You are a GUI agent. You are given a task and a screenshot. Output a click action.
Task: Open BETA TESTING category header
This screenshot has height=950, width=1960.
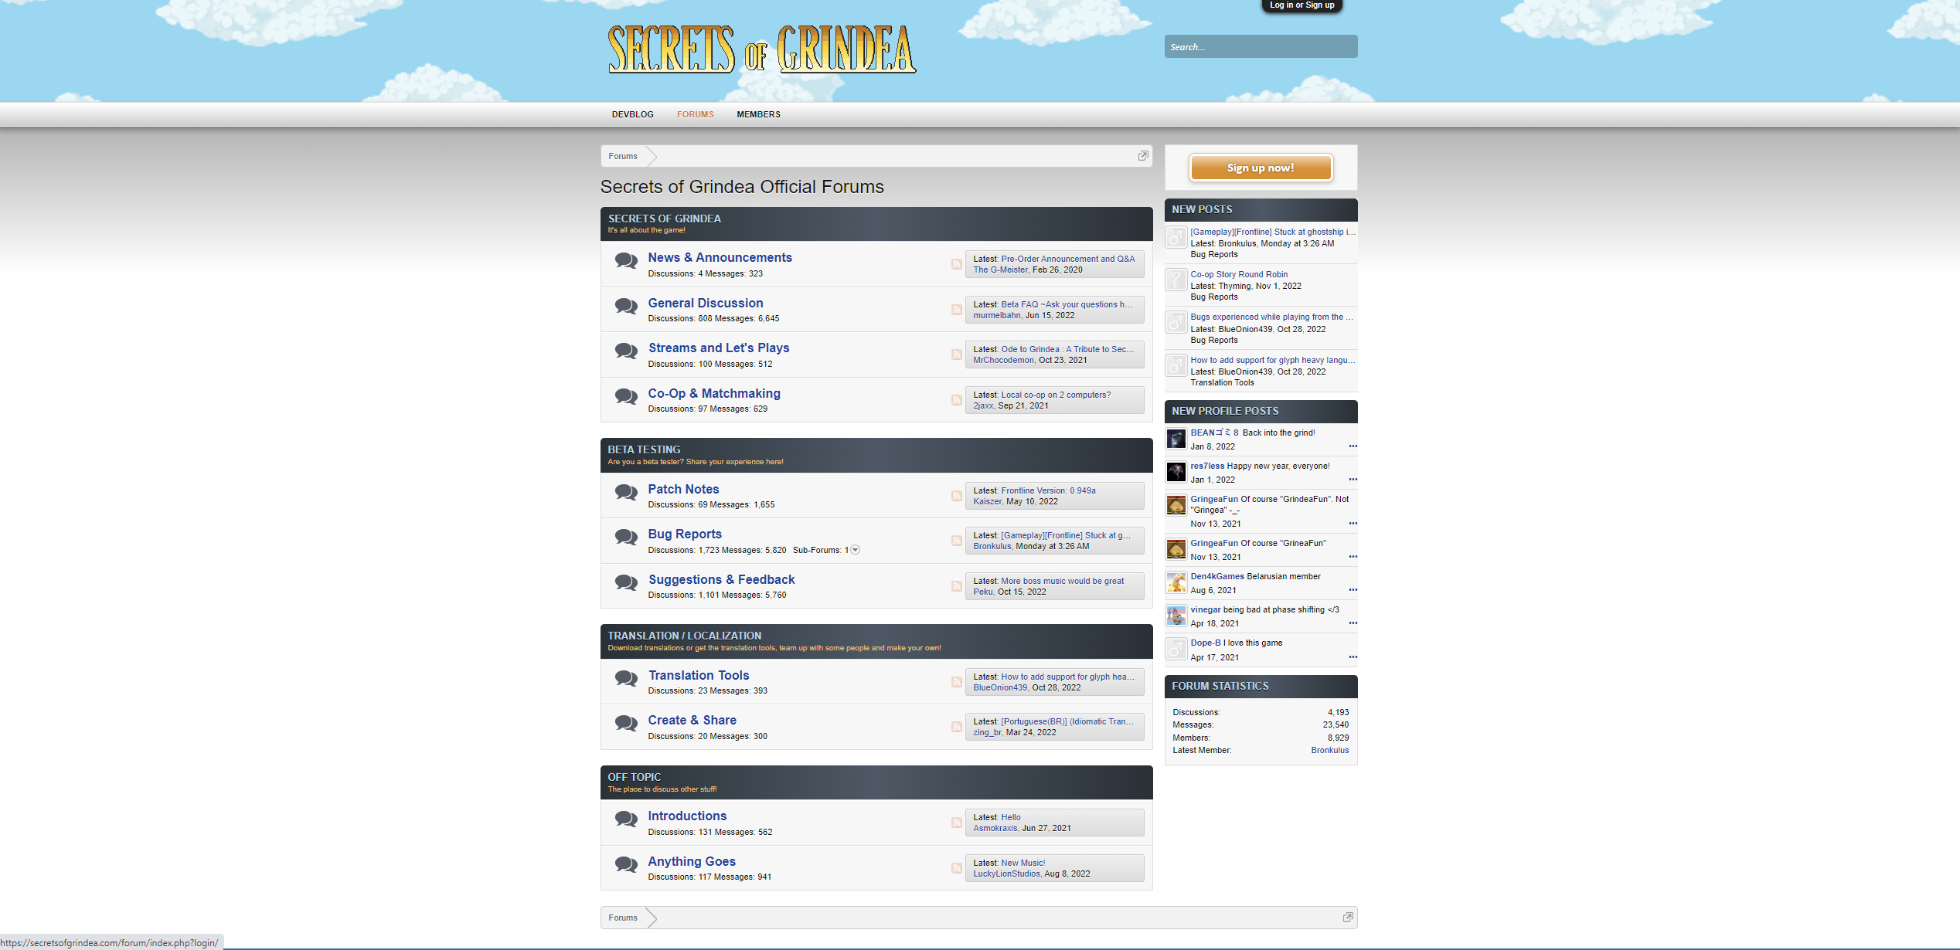click(644, 450)
